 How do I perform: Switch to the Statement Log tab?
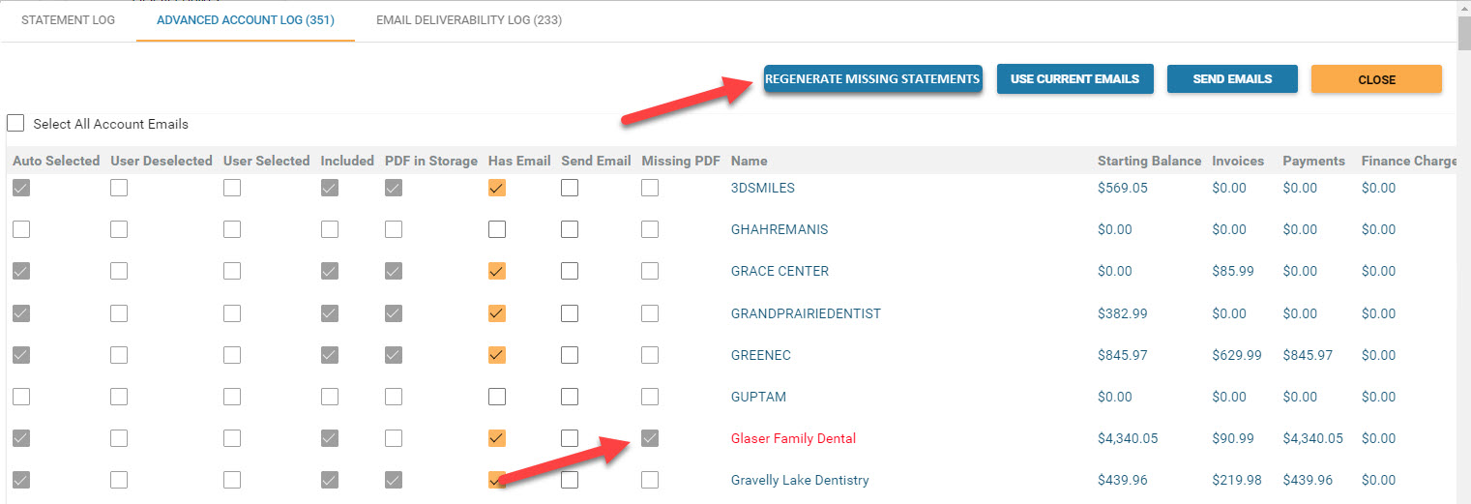(68, 20)
